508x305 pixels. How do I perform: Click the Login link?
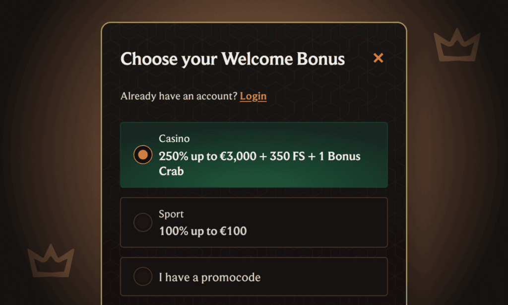253,96
